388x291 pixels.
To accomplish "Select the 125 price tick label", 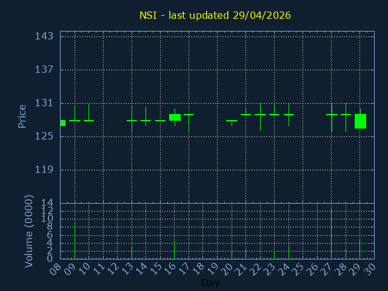I will tap(44, 136).
